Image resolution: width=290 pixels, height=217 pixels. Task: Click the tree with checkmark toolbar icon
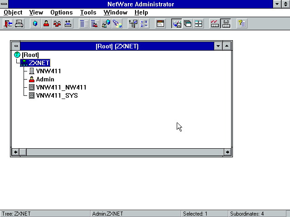pyautogui.click(x=133, y=24)
